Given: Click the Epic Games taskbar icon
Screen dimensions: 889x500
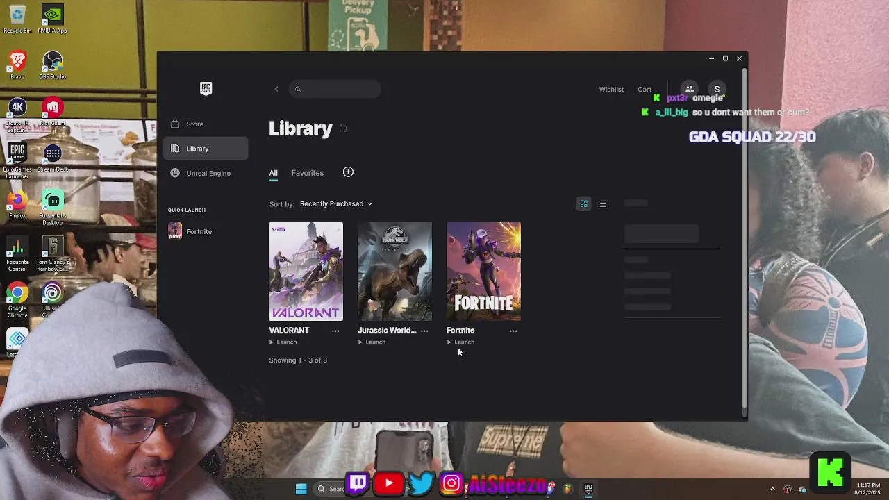Looking at the screenshot, I should point(588,488).
